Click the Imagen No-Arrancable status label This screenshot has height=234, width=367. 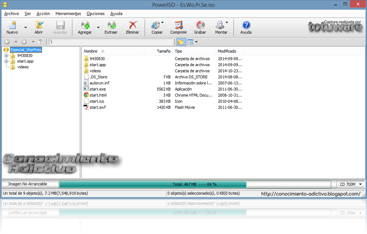tap(28, 184)
